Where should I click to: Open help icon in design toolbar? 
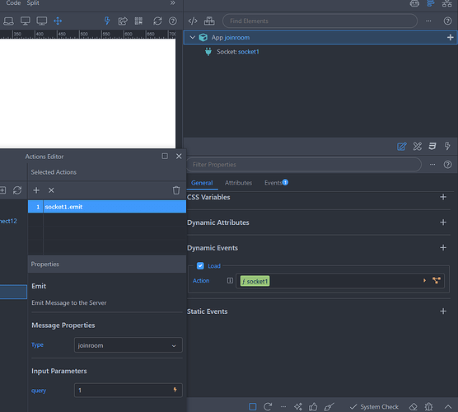(x=173, y=21)
